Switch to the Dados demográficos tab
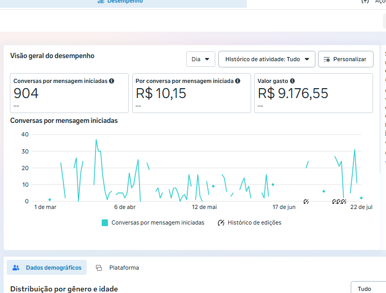 click(47, 268)
